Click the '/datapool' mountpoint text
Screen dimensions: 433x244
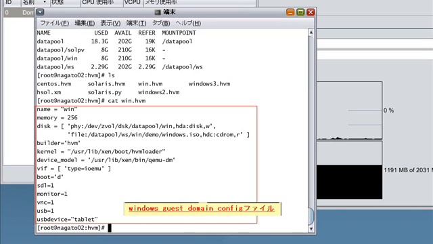point(177,41)
